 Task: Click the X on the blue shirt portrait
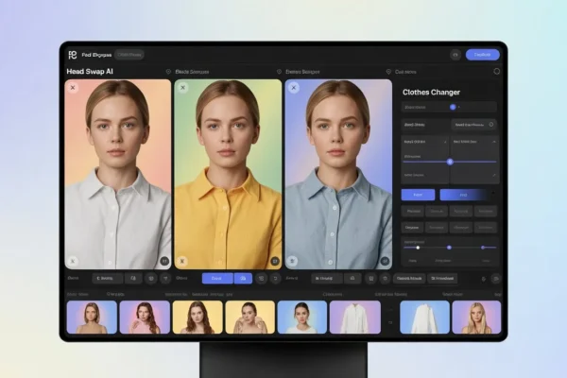coord(293,87)
